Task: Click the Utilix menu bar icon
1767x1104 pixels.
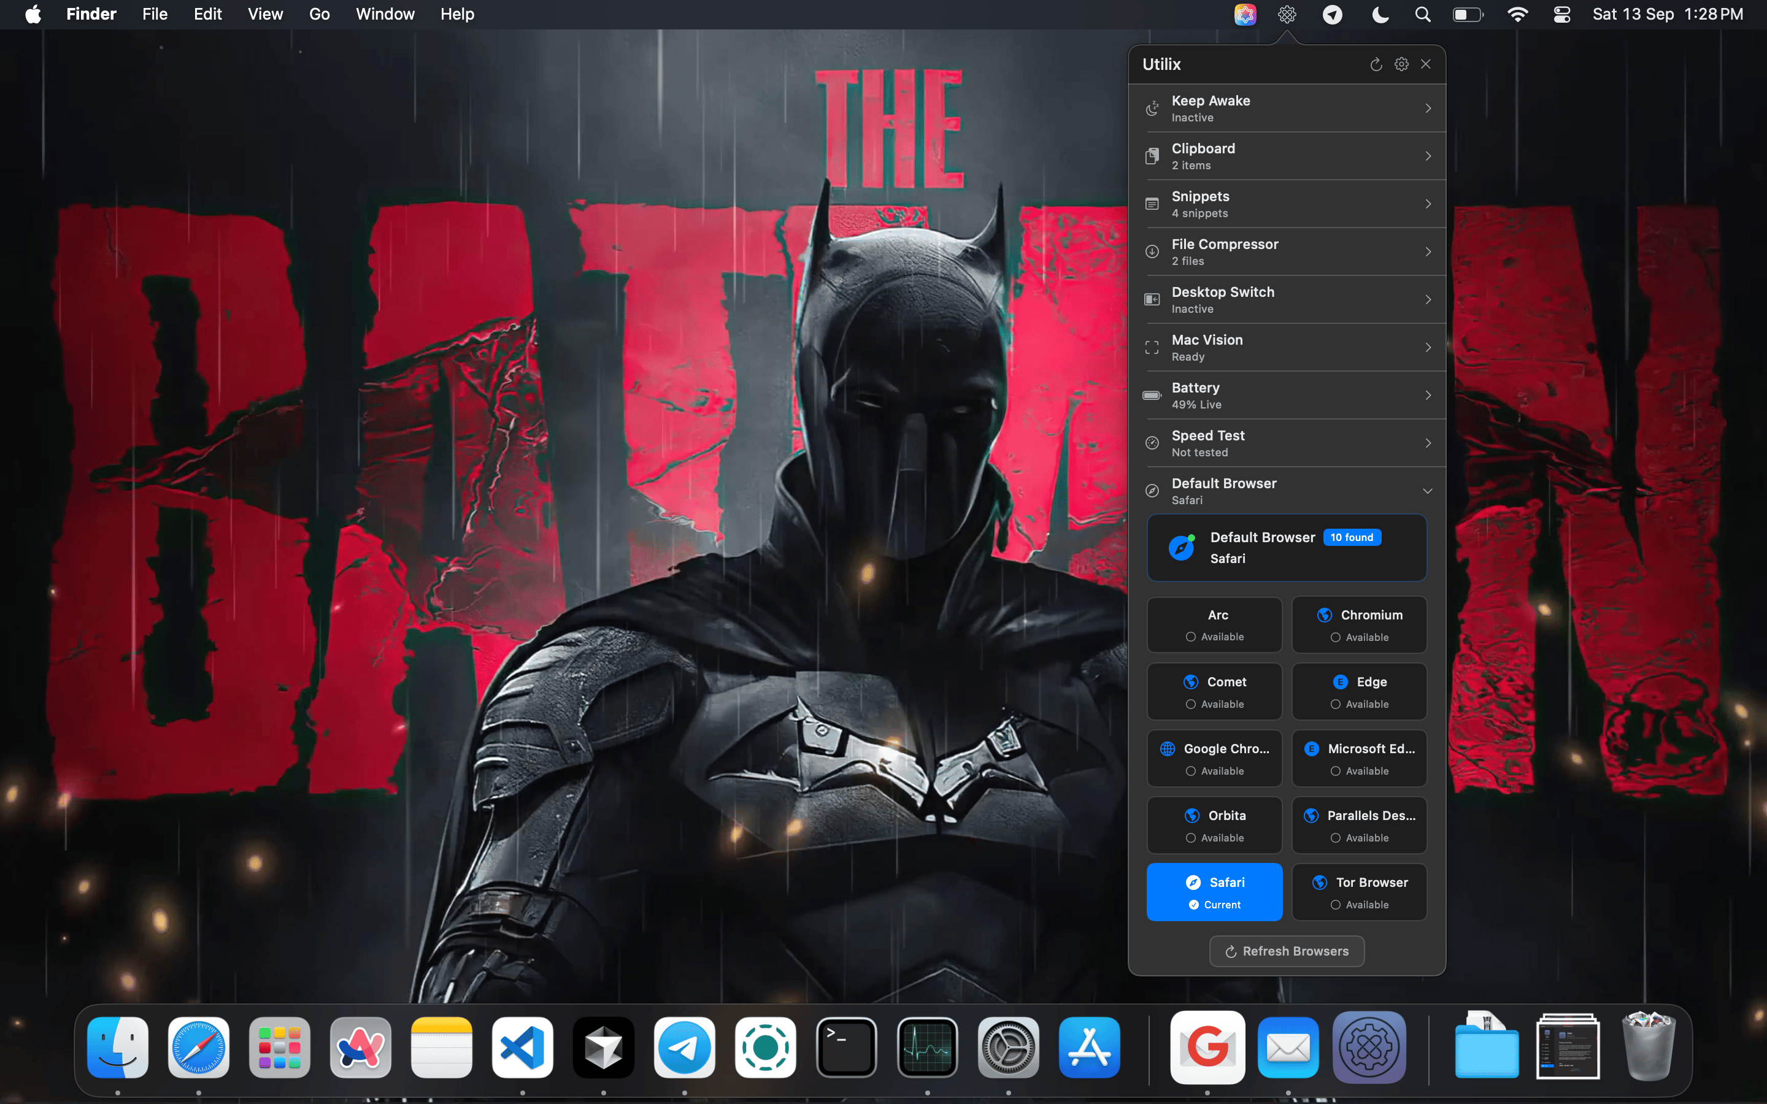Action: click(1287, 15)
